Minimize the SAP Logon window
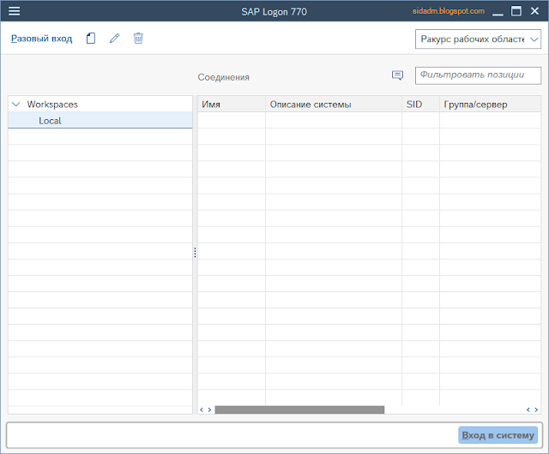Viewport: 549px width, 454px height. coord(498,14)
